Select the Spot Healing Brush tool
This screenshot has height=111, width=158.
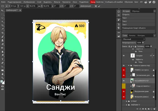pos(3,33)
